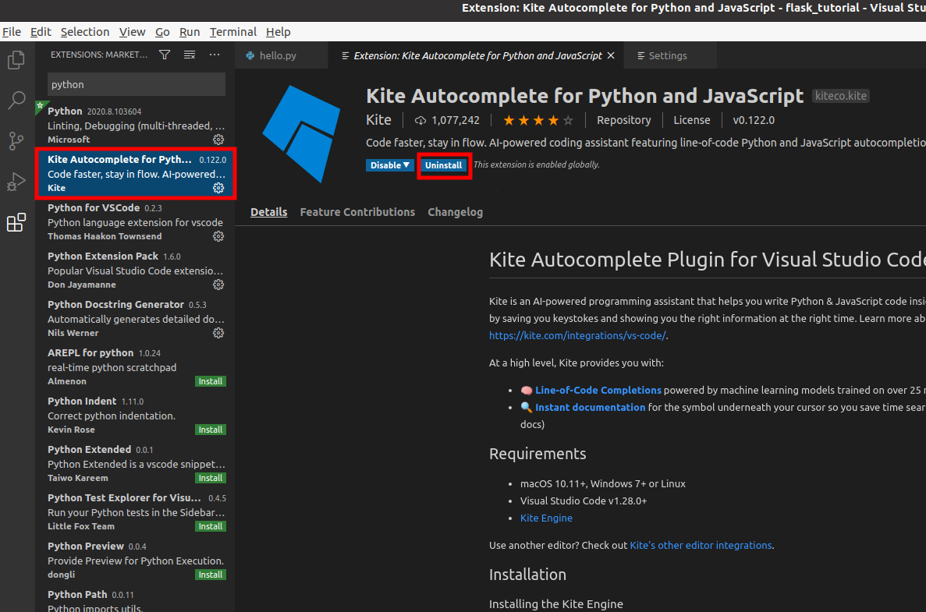
Task: Open manage gear for Python Extension Pack
Action: tap(218, 285)
